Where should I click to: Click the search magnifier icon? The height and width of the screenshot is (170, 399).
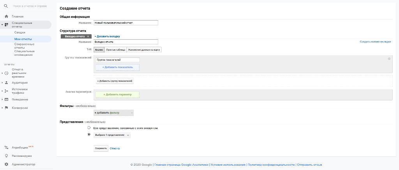tap(6, 6)
